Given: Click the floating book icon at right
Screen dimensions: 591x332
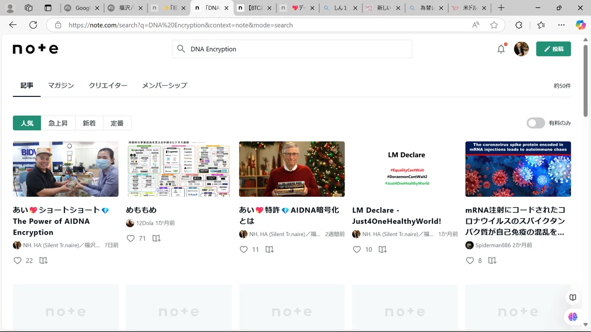Looking at the screenshot, I should click(x=573, y=298).
